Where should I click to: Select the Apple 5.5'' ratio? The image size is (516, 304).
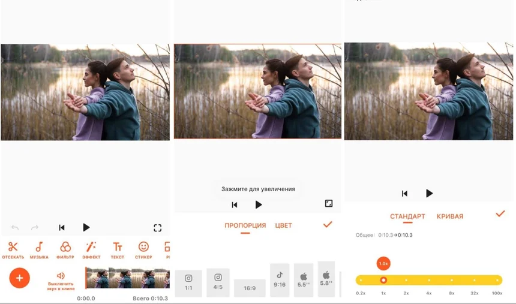pos(304,280)
